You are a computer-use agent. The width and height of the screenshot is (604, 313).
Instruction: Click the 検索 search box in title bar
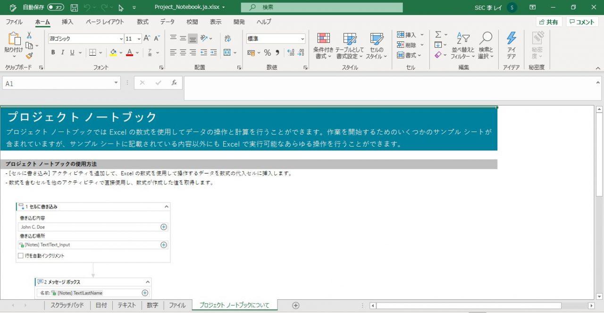point(322,8)
